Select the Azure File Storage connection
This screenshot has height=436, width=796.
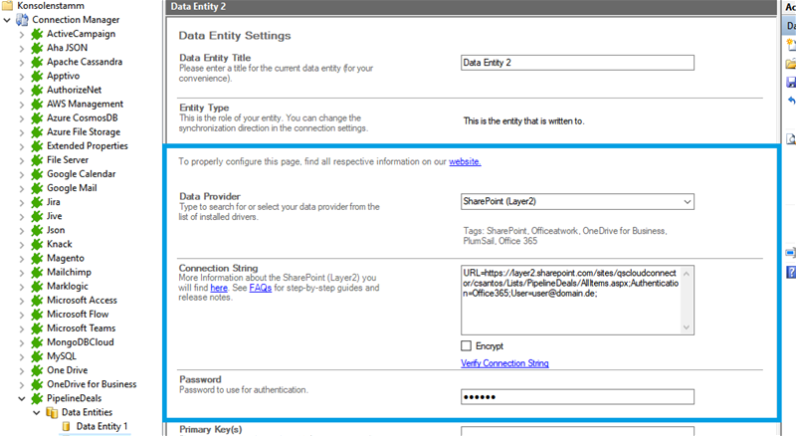[x=84, y=131]
